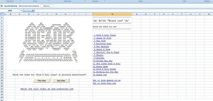Open the Money Made track link
This screenshot has width=213, height=101.
pos(101,66)
